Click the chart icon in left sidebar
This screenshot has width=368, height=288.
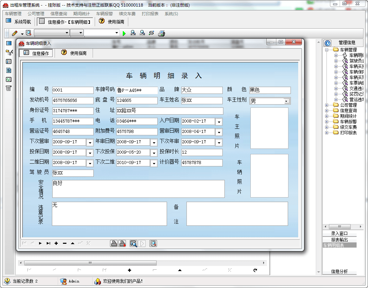pos(9,79)
